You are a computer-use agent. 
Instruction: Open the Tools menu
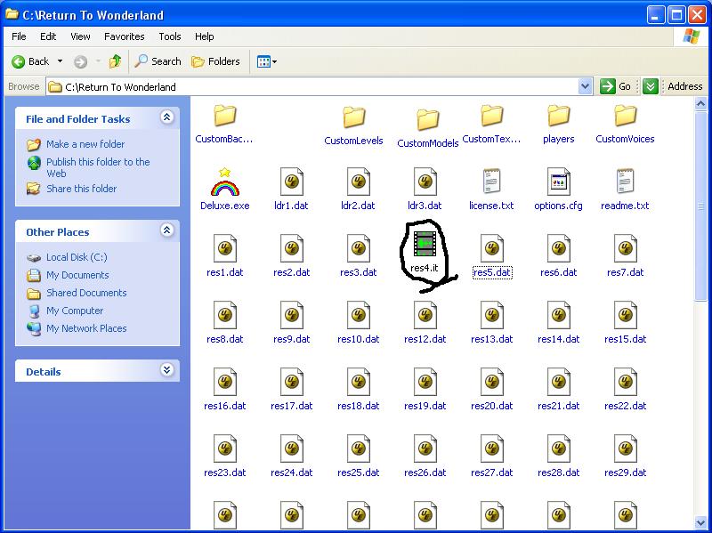tap(170, 36)
